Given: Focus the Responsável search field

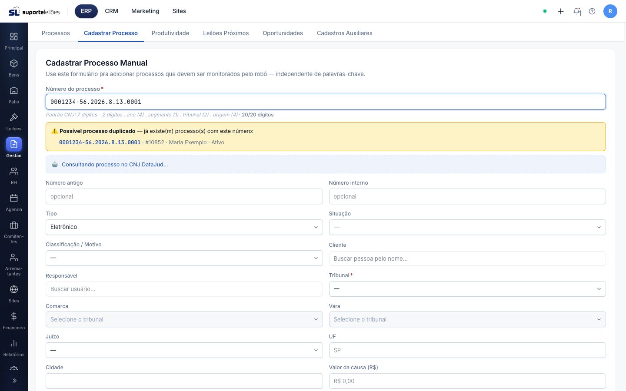Looking at the screenshot, I should click(184, 289).
